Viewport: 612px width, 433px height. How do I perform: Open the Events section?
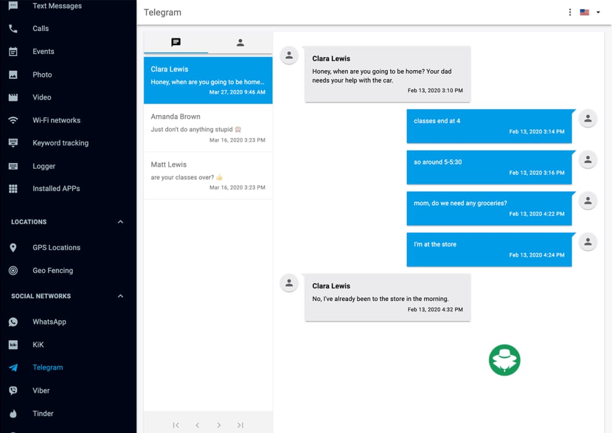(43, 51)
